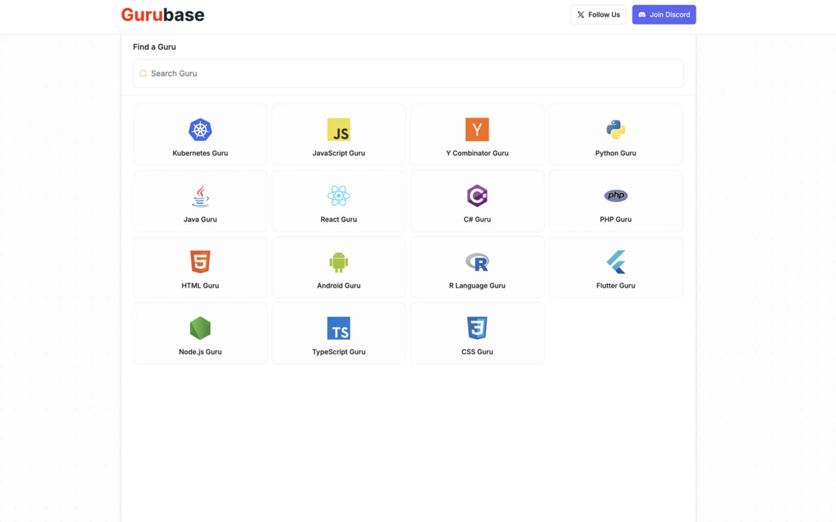The image size is (836, 522).
Task: Select the green Node.js hexagon icon
Action: [200, 328]
